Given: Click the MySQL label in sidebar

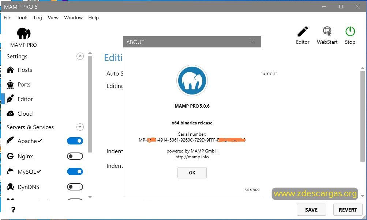Looking at the screenshot, I should 27,171.
